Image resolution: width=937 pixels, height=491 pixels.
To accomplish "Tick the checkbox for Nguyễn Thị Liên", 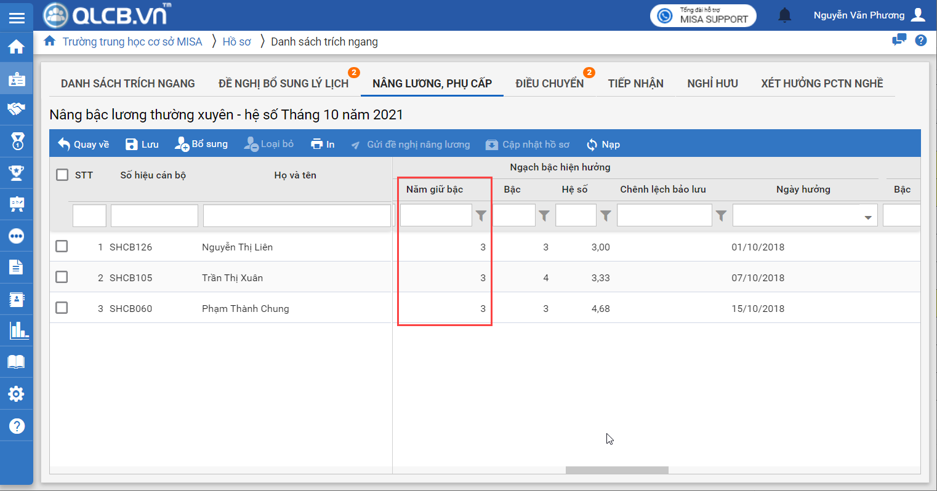I will coord(62,246).
